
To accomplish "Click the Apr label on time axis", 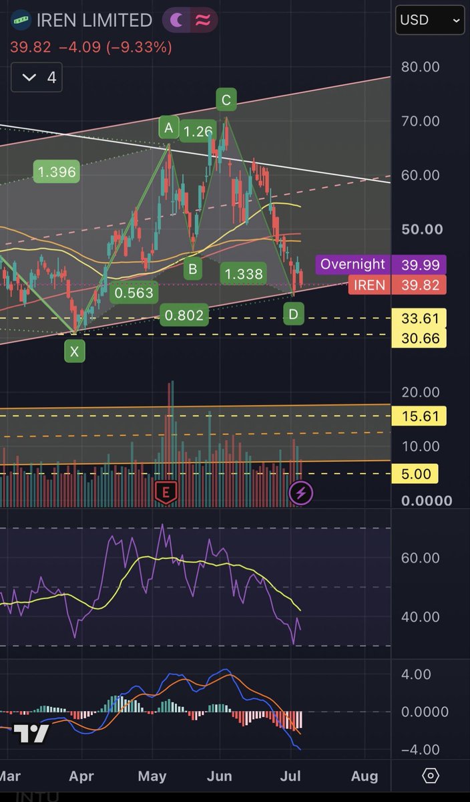I will pos(81,777).
